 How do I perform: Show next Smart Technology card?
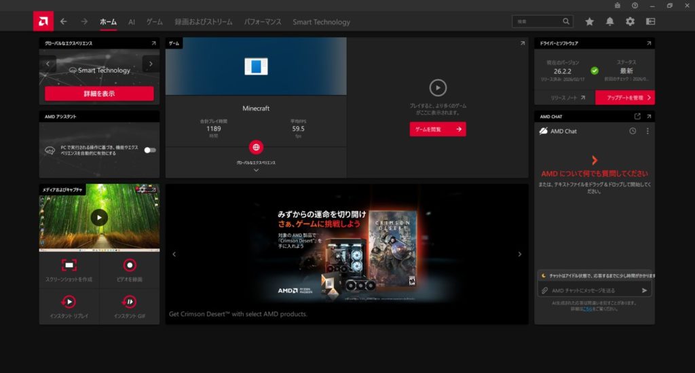[x=151, y=64]
